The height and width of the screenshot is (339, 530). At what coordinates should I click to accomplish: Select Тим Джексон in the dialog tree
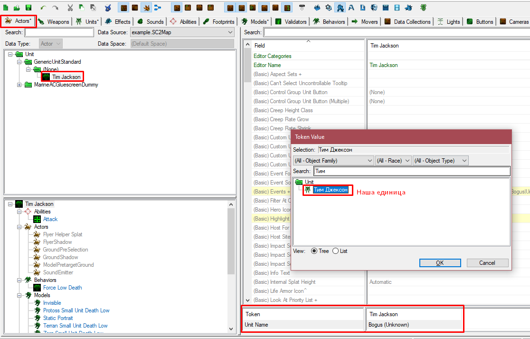coord(331,190)
